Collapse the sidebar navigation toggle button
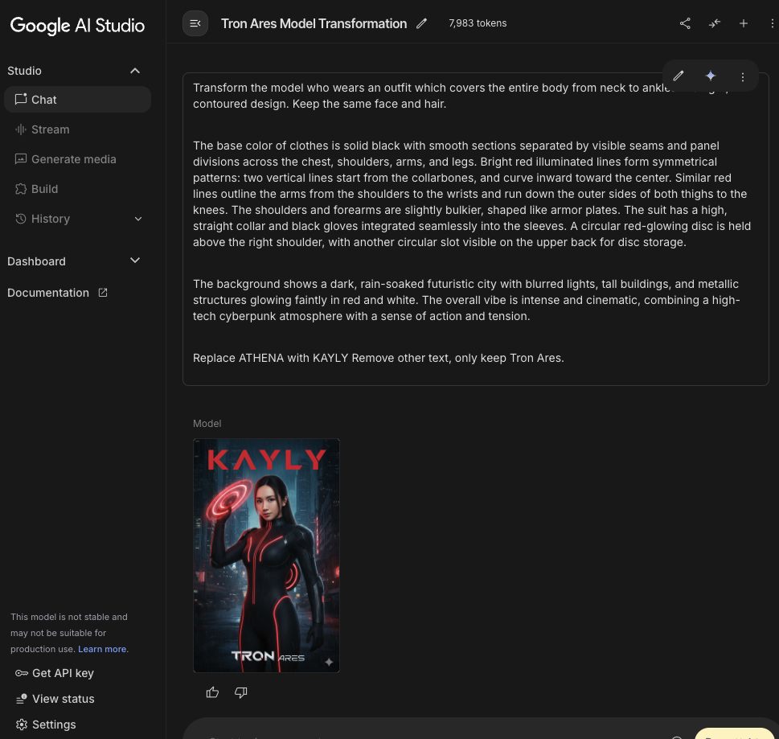779x739 pixels. (195, 23)
